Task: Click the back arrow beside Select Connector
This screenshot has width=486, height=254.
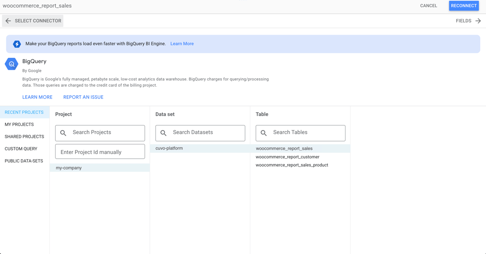Action: [x=8, y=21]
